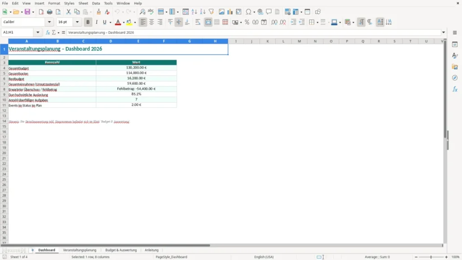The width and height of the screenshot is (462, 260).
Task: Open the Sheet menu
Action: 83,3
